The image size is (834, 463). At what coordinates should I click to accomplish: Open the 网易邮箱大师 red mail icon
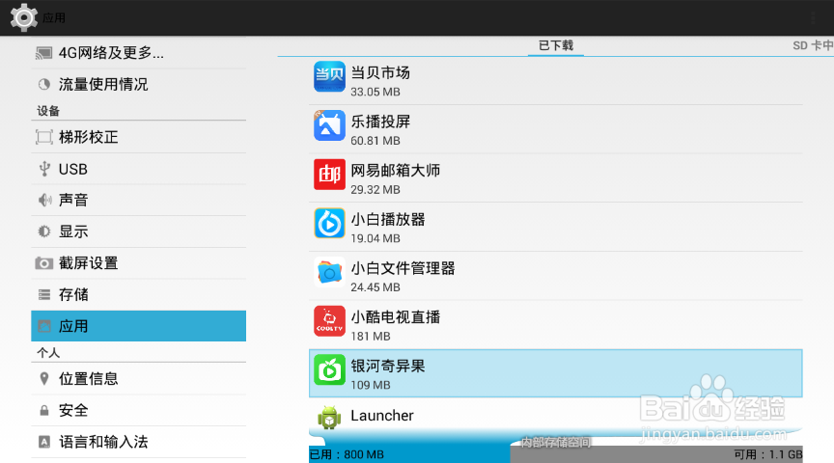point(329,175)
